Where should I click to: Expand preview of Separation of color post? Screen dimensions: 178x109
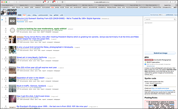[x=18, y=80]
